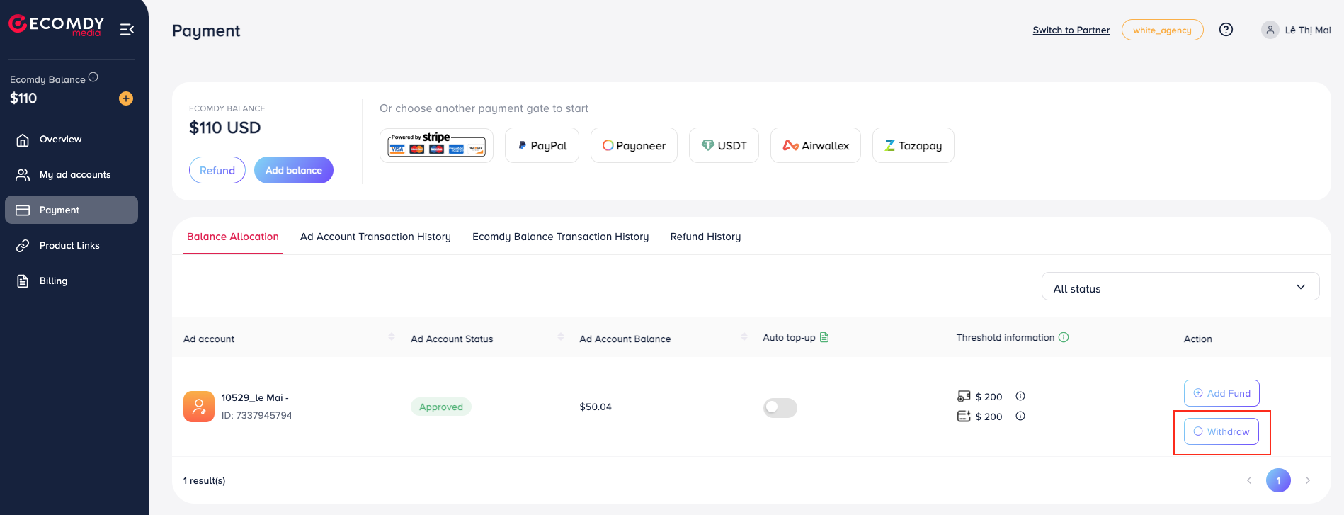Image resolution: width=1344 pixels, height=515 pixels.
Task: Click info icon next to first $200 threshold
Action: [x=1020, y=396]
